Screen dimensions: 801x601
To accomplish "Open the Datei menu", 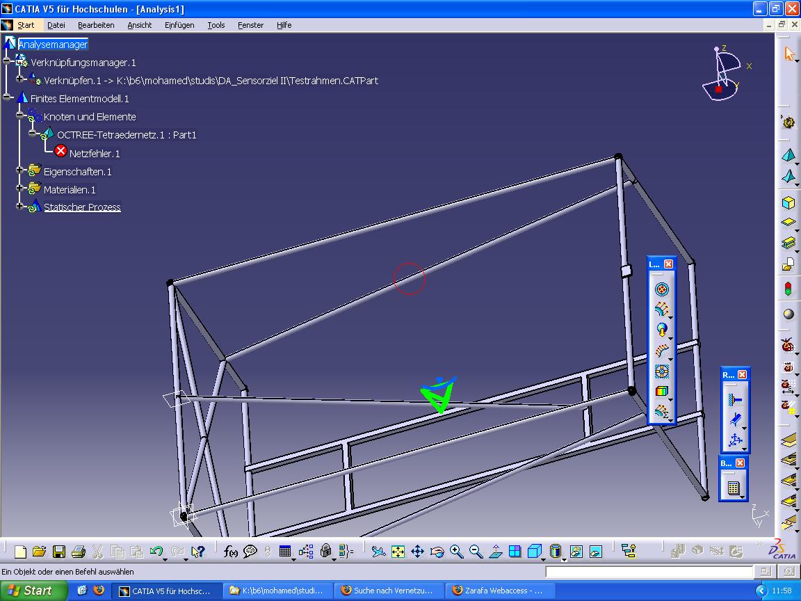I will point(56,25).
